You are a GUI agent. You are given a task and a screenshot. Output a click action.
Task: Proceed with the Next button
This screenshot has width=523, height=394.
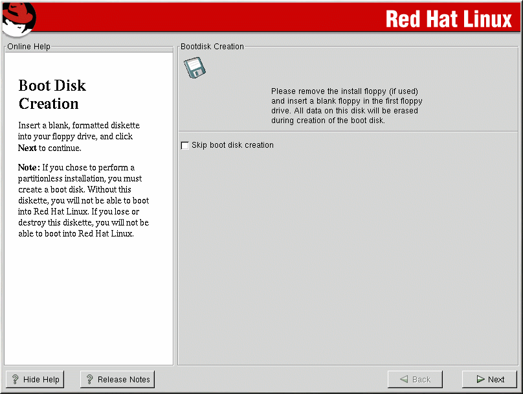click(489, 380)
